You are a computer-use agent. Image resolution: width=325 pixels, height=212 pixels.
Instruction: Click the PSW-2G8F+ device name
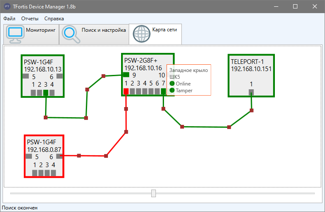(141, 61)
